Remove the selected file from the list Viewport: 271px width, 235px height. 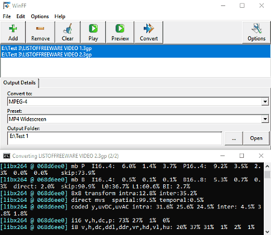click(x=40, y=33)
